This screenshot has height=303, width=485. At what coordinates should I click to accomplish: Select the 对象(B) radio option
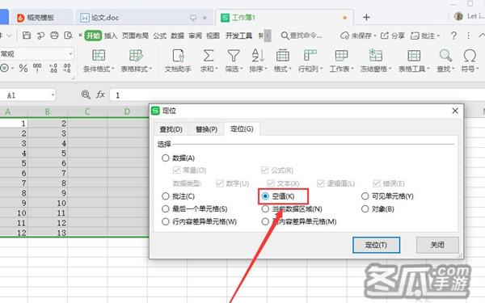click(365, 209)
